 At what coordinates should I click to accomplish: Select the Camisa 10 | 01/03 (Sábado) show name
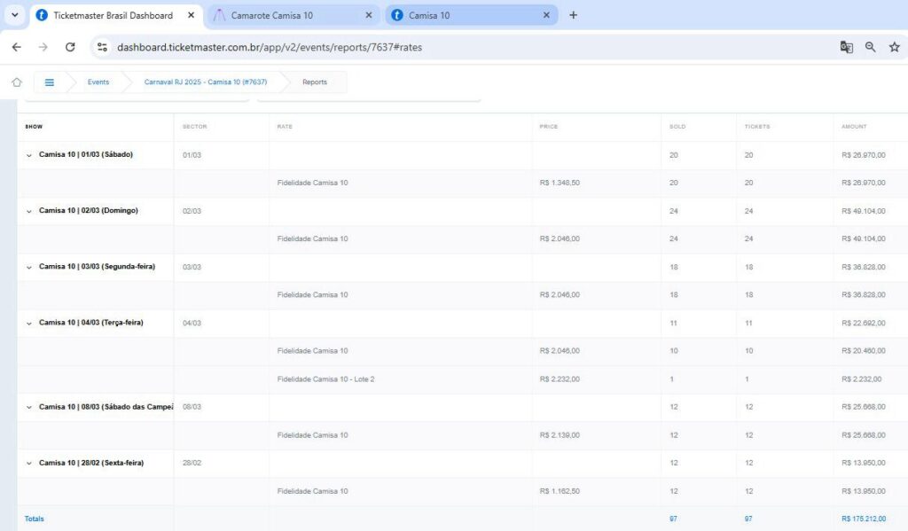pos(86,154)
